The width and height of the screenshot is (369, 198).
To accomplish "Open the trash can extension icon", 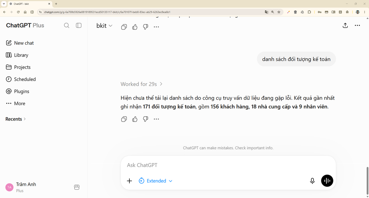I will coord(295,12).
